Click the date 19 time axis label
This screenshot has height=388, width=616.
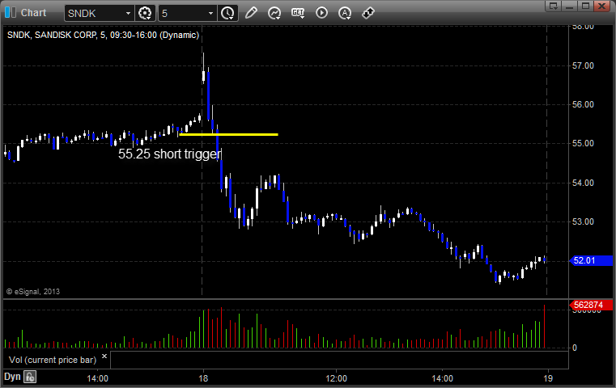pos(548,378)
